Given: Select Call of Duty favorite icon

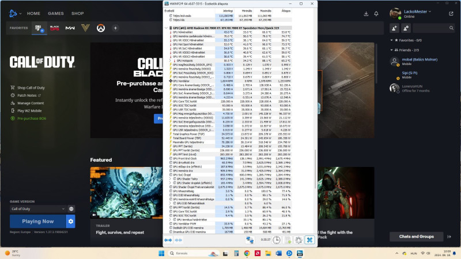Looking at the screenshot, I should coord(39,28).
